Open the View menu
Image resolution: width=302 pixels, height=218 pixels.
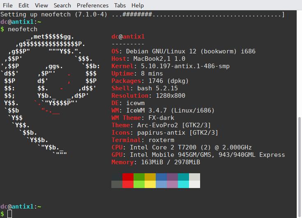[41, 5]
